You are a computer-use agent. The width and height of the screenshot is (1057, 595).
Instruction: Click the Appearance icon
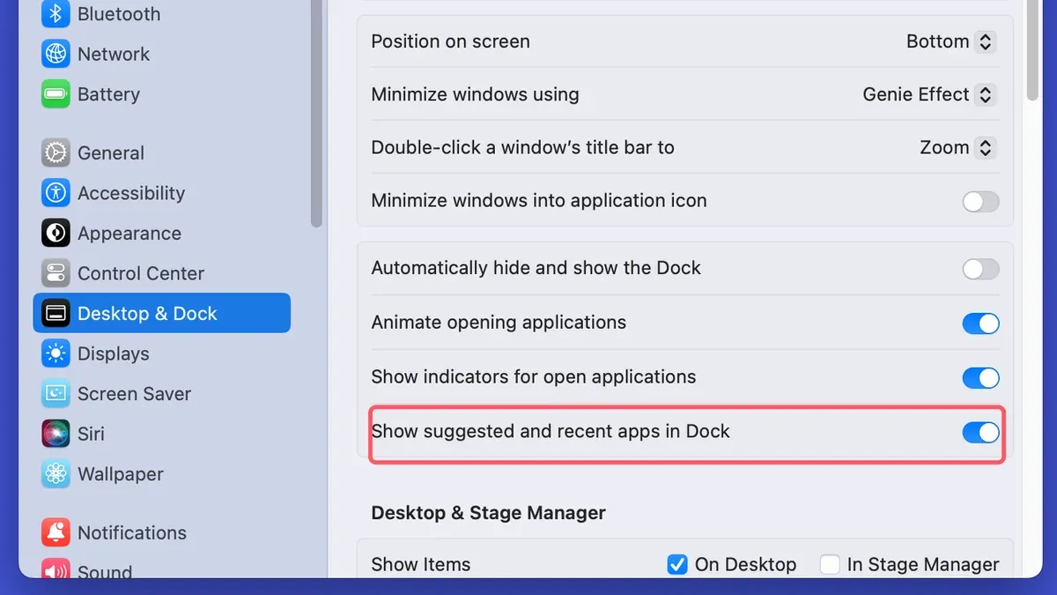coord(55,234)
